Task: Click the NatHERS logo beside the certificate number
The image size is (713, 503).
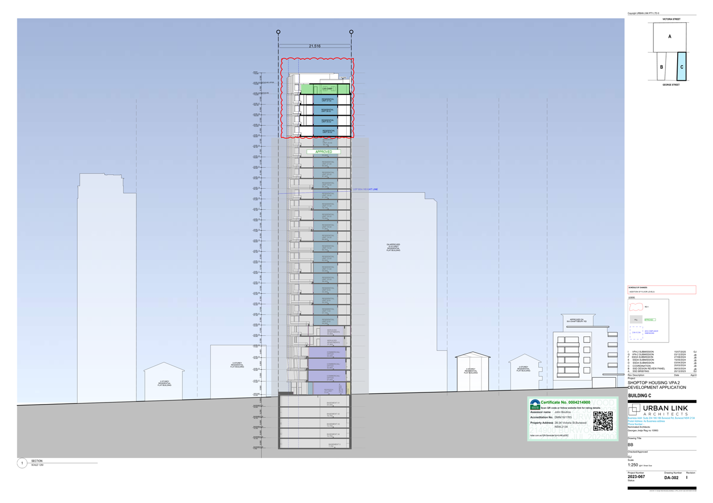Action: click(535, 405)
